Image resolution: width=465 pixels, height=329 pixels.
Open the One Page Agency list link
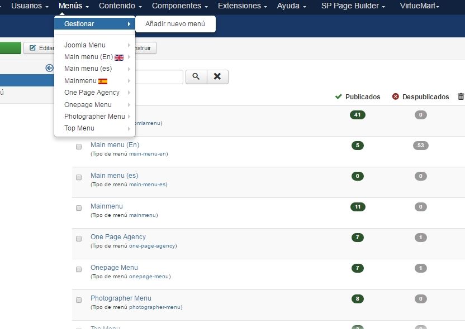118,237
